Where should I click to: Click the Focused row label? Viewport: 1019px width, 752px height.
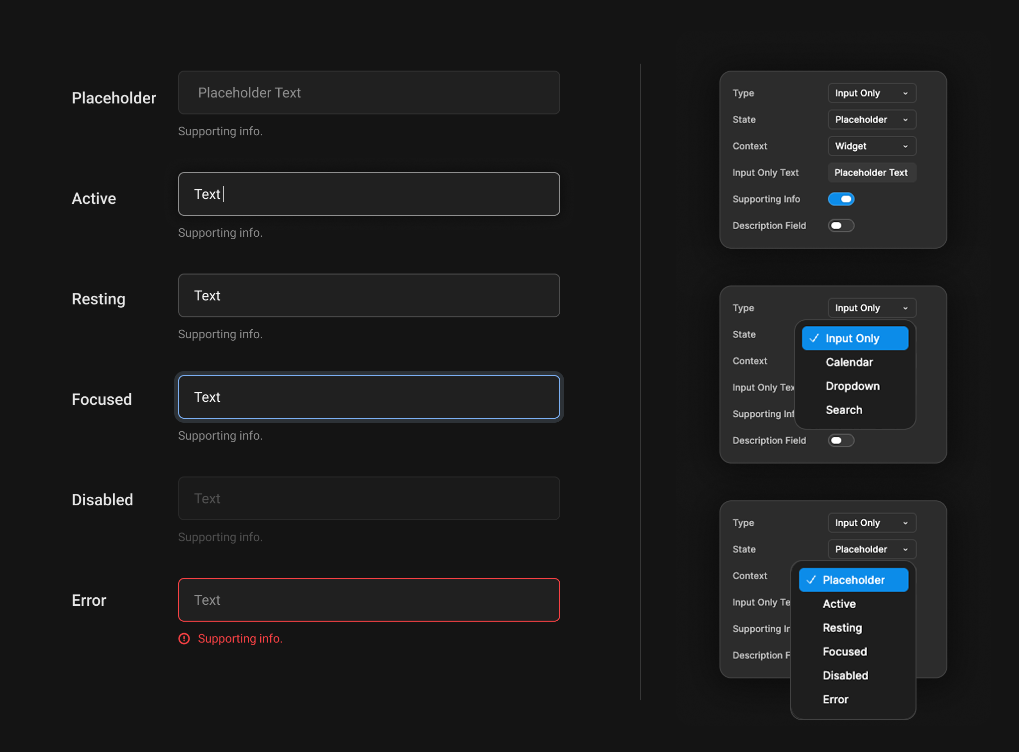pyautogui.click(x=102, y=399)
